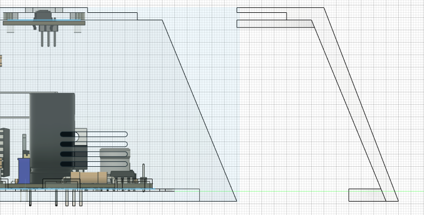Click the thin vertical pin at the board's right end
The image size is (424, 215).
[144, 177]
